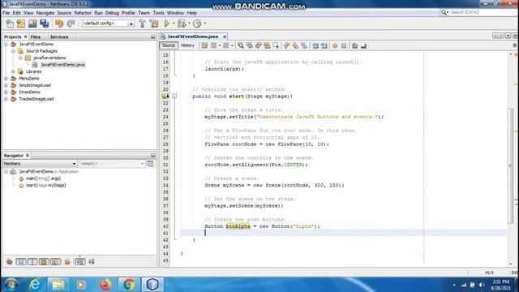Viewport: 519px width, 292px height.
Task: Open the Tools menu
Action: point(159,13)
